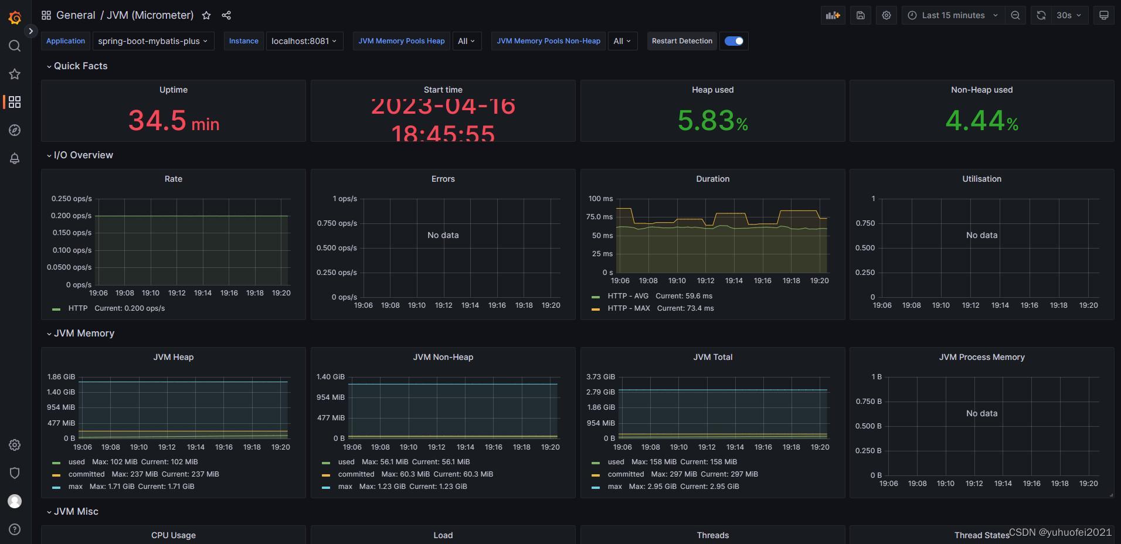Click Application variable label
This screenshot has width=1121, height=544.
pyautogui.click(x=66, y=41)
